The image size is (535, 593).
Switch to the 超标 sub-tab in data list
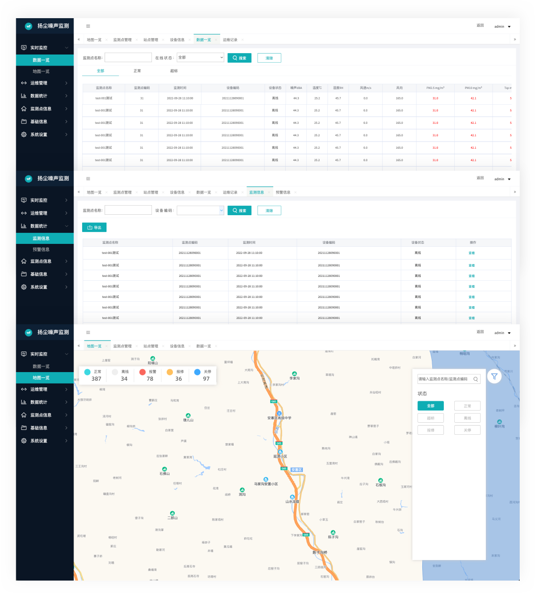(x=174, y=71)
